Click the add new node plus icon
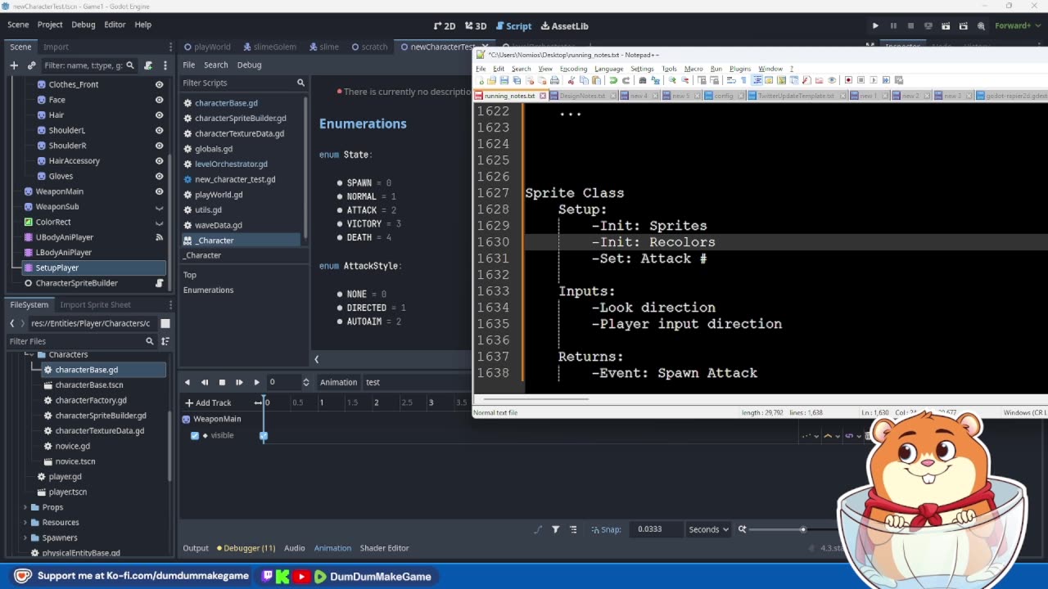1048x589 pixels. 14,65
